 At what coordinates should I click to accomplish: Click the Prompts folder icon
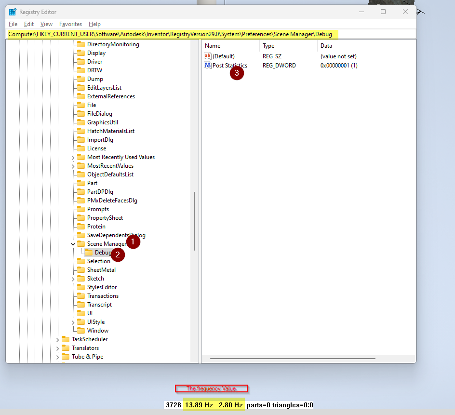81,209
